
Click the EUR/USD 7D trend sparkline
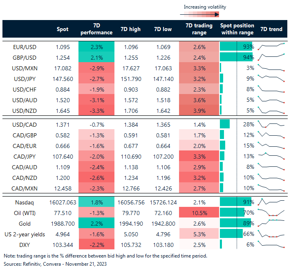[271, 46]
